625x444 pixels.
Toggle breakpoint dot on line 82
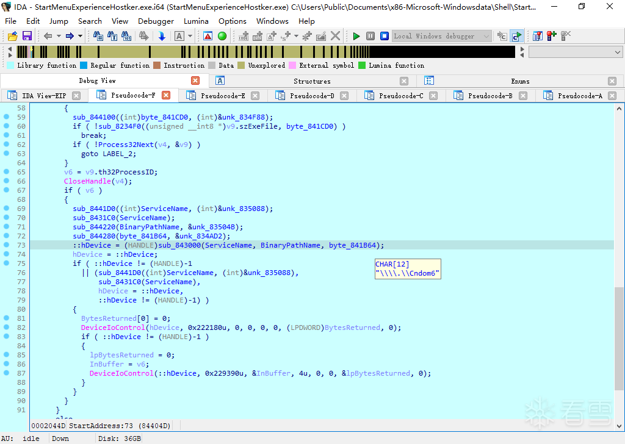pos(6,328)
